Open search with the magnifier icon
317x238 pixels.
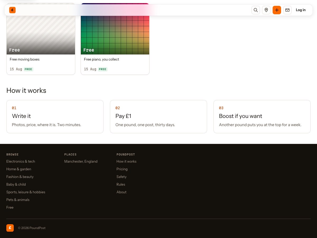[x=256, y=10]
